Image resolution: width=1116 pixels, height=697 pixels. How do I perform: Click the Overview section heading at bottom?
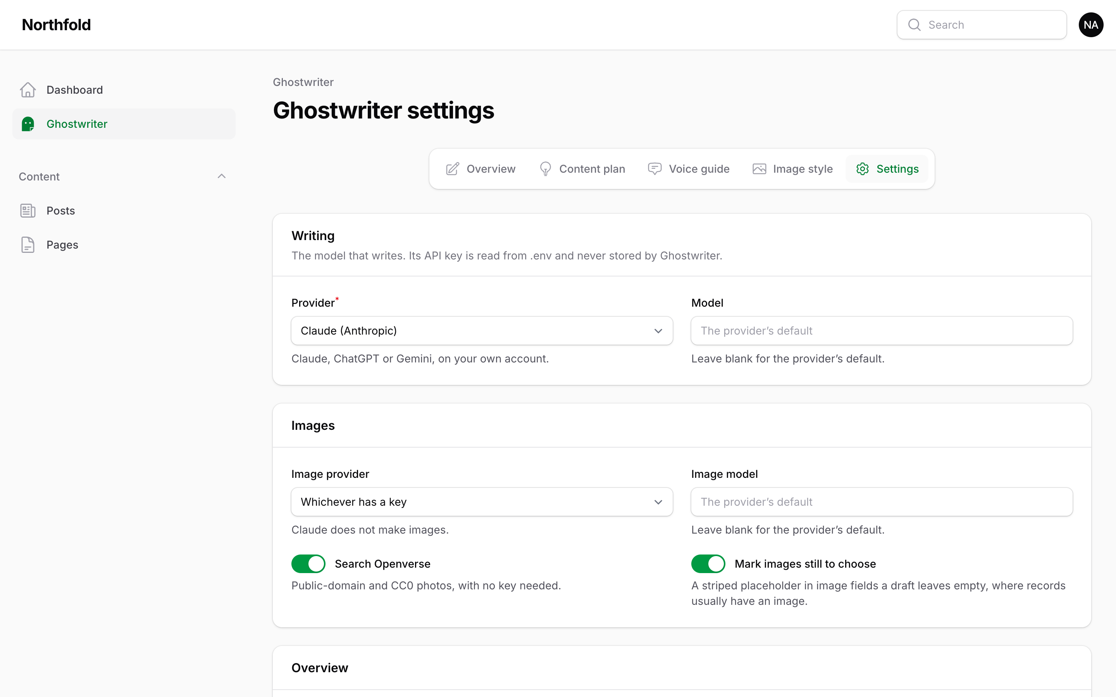[x=320, y=668]
